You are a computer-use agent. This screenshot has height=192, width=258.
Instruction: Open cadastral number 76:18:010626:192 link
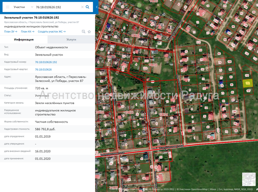pos(46,62)
